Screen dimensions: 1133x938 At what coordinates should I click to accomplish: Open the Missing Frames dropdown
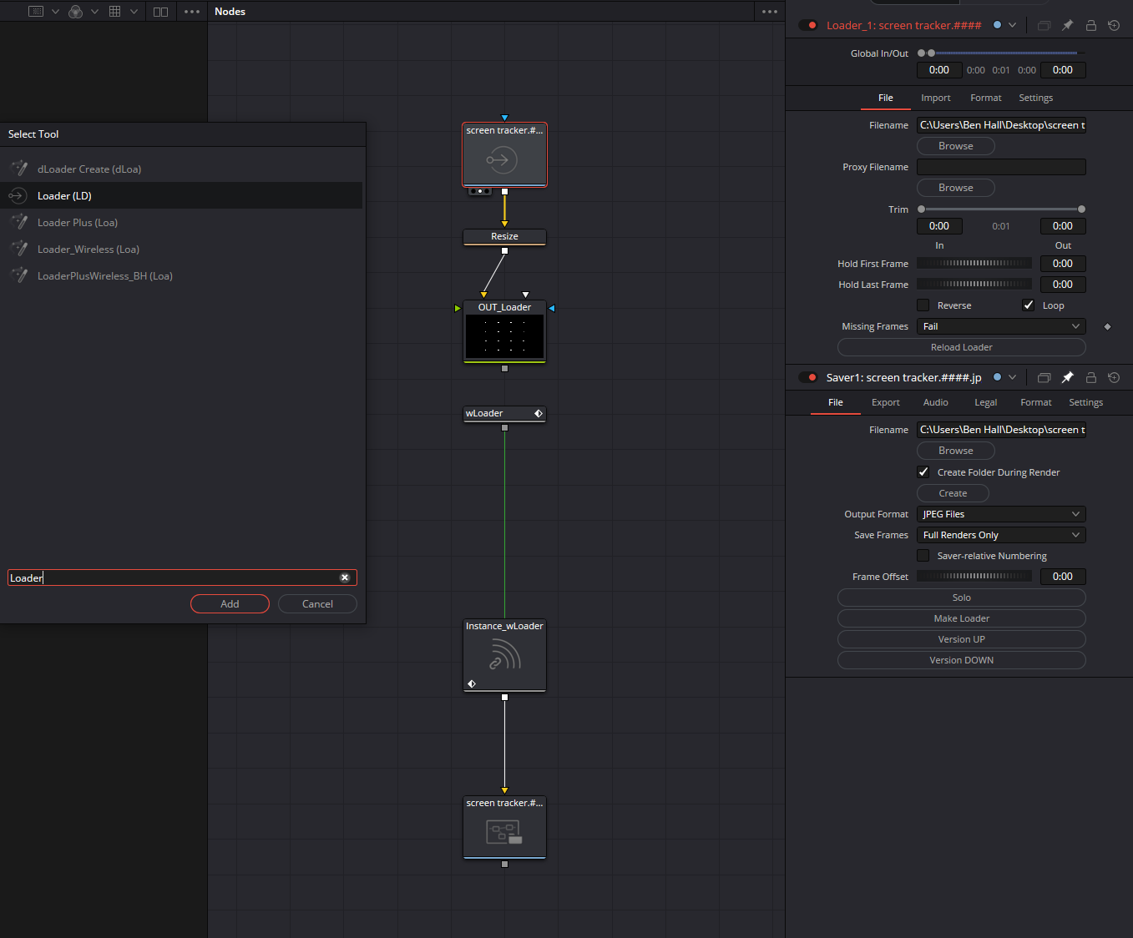click(x=1001, y=327)
